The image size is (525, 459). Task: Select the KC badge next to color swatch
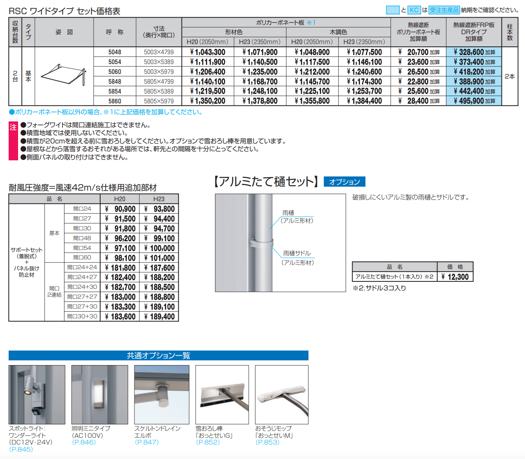pyautogui.click(x=414, y=9)
